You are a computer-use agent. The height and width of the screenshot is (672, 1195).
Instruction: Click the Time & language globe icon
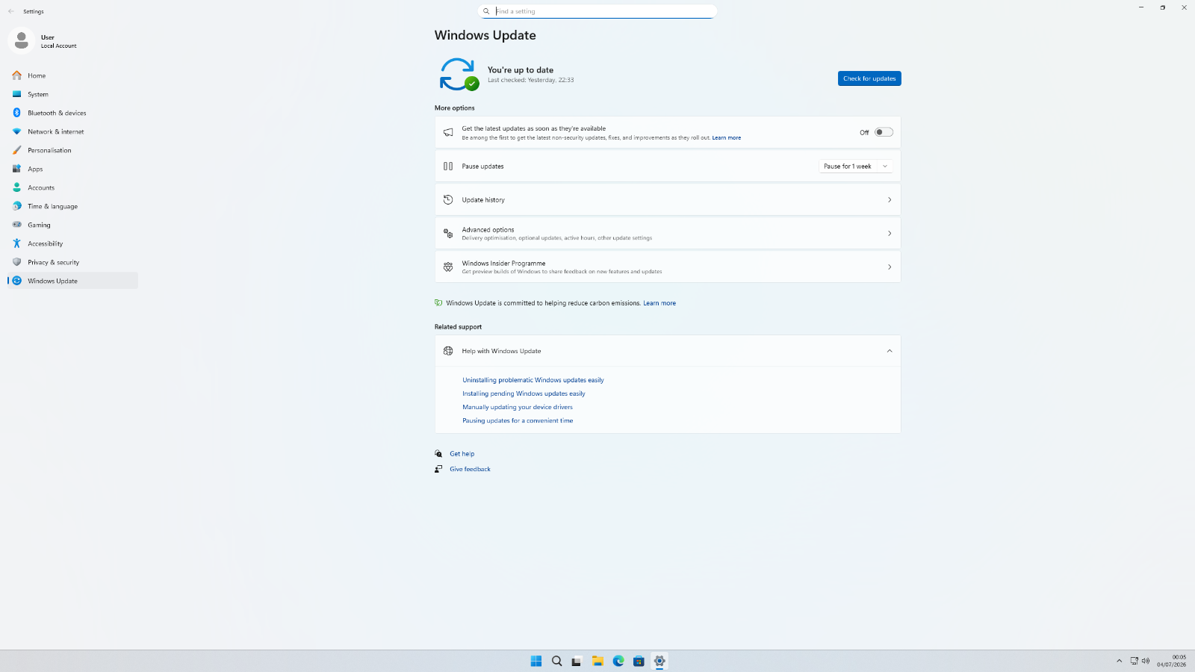16,206
